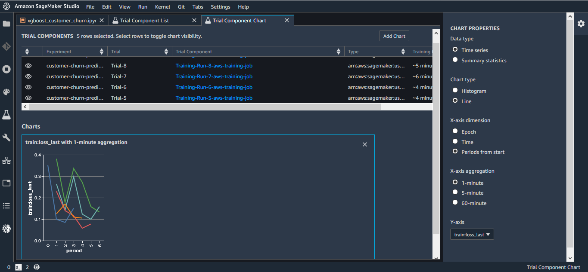Close the Trial Component List tab
588x272 pixels.
194,20
